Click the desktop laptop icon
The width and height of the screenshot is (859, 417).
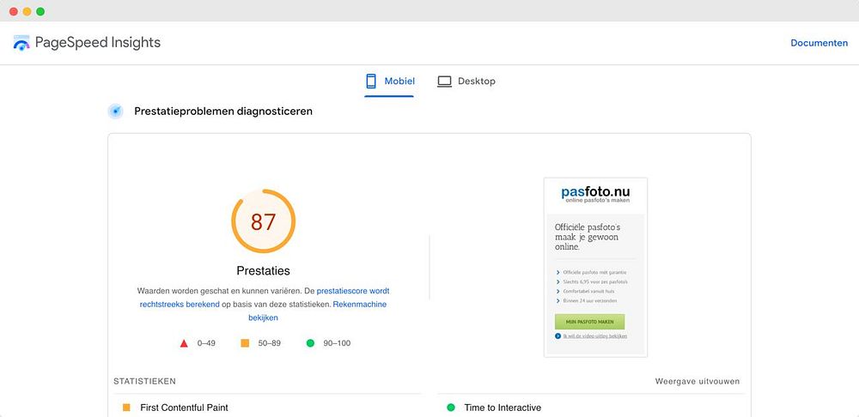444,82
